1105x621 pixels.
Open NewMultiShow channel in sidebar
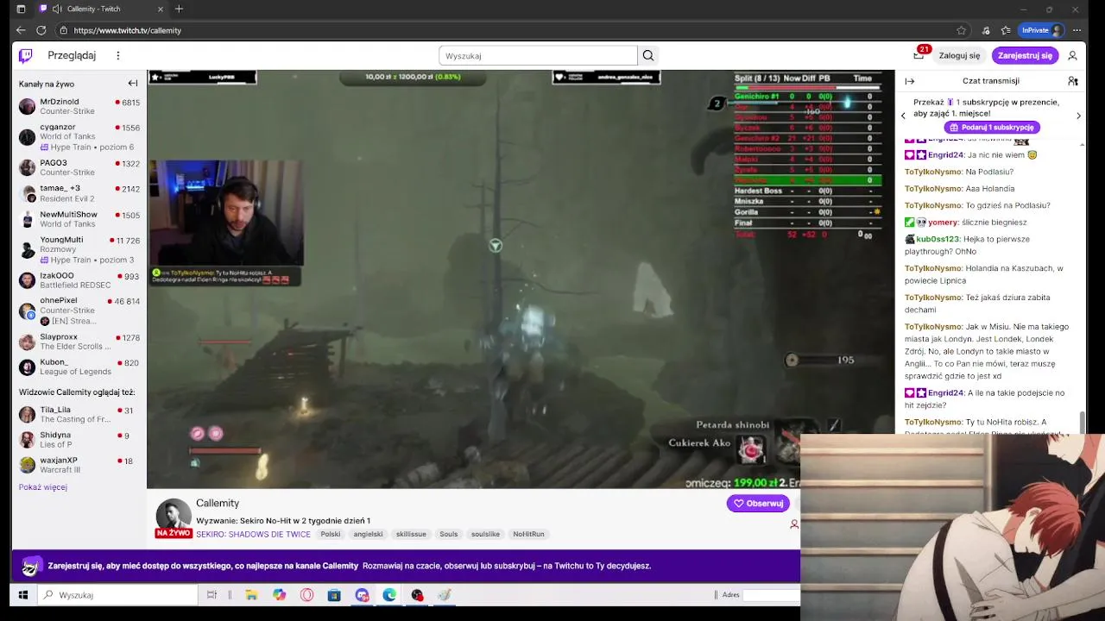pos(79,219)
